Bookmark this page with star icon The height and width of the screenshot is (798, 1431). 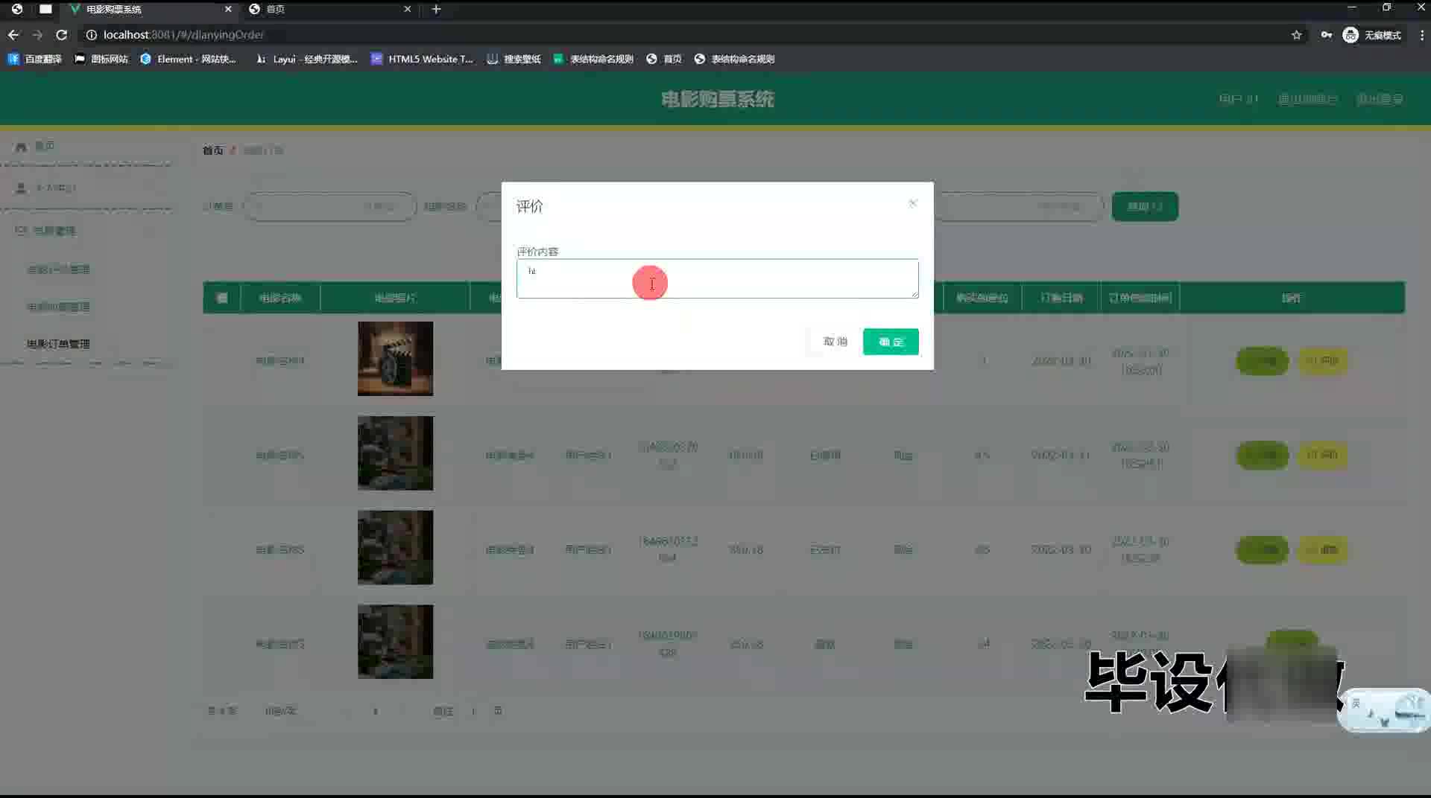[x=1297, y=35]
